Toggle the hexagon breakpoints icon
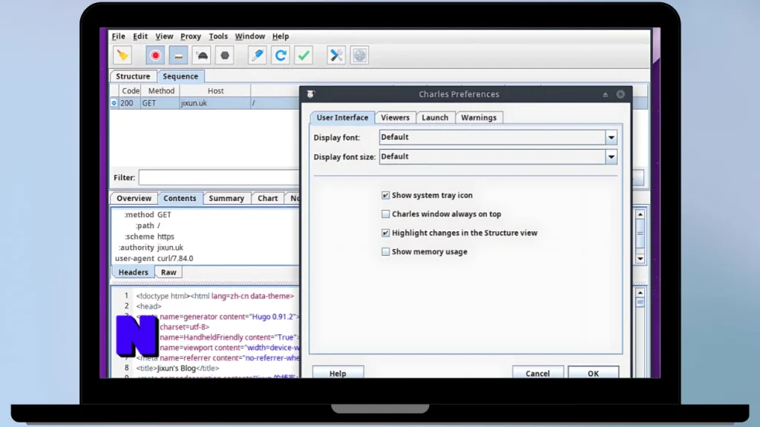The width and height of the screenshot is (760, 427). [225, 55]
